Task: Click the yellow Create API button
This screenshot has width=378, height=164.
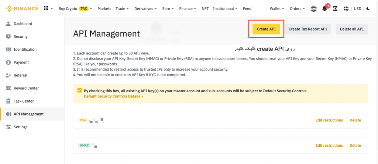Action: (x=266, y=29)
